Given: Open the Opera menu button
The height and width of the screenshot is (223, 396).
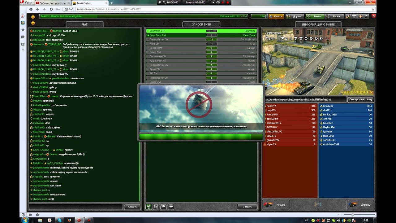Looking at the screenshot, I should 27,2.
